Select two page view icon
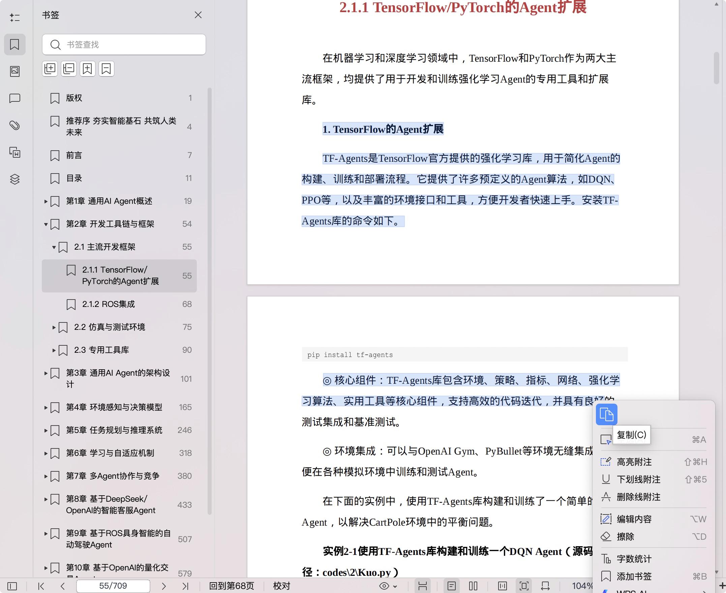726x593 pixels. (473, 586)
